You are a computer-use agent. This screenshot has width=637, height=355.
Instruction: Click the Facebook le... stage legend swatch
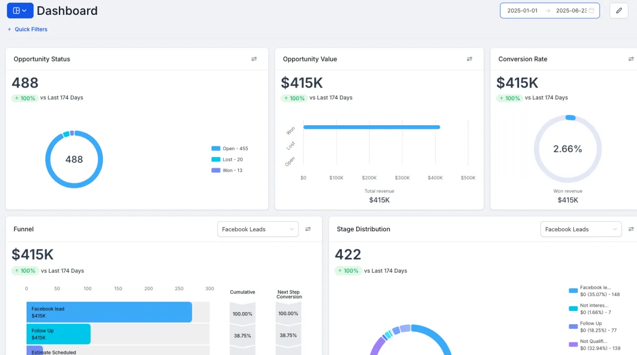[x=573, y=291]
